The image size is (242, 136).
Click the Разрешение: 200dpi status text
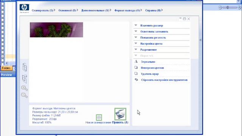tap(45, 119)
